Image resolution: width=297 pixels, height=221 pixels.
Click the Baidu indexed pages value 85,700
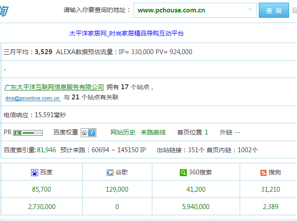pyautogui.click(x=41, y=189)
